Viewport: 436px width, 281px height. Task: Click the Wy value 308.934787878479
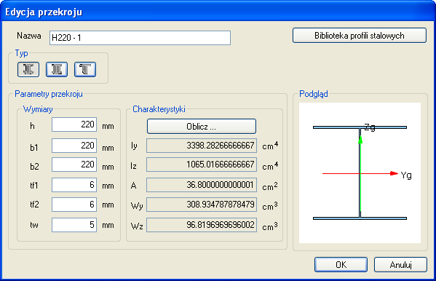point(202,205)
